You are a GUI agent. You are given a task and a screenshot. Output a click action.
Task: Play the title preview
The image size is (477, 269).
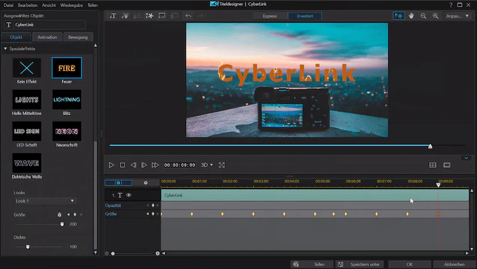[x=111, y=165]
